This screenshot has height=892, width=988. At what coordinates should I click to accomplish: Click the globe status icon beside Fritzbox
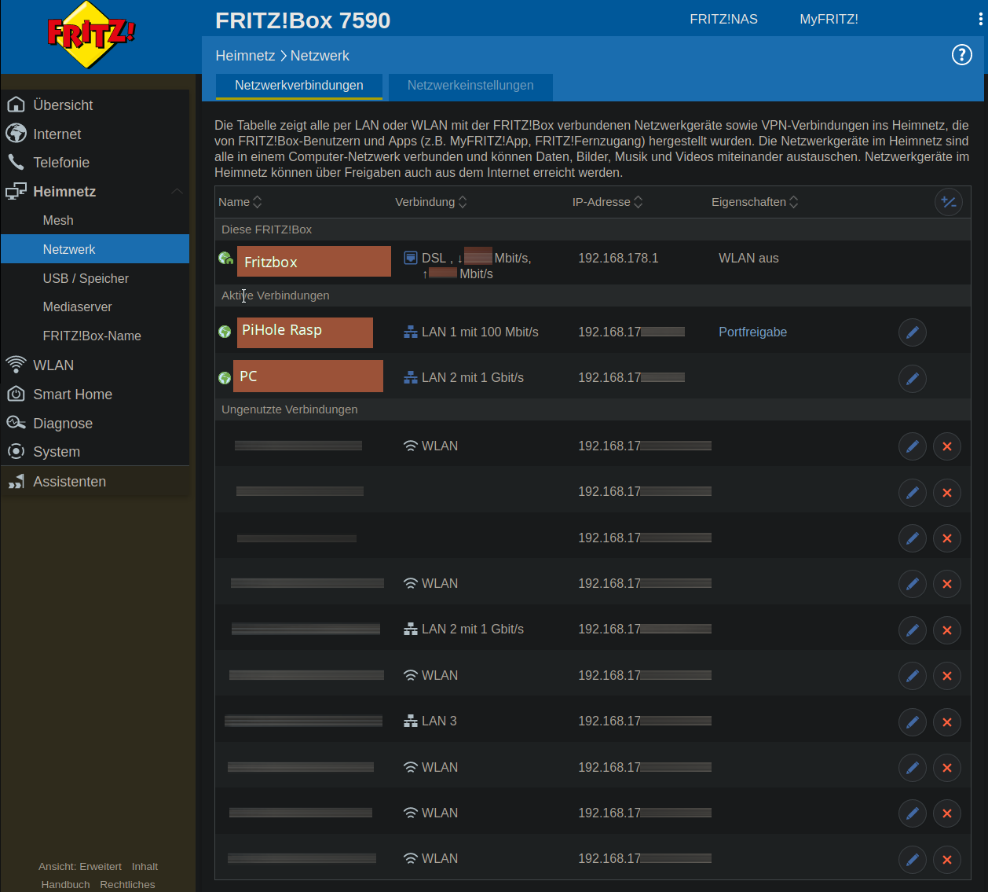226,259
